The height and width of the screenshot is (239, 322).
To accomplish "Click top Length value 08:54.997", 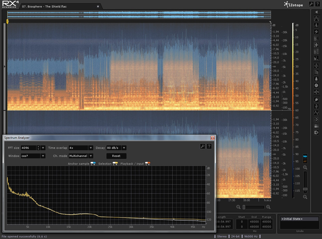I will pyautogui.click(x=224, y=222).
